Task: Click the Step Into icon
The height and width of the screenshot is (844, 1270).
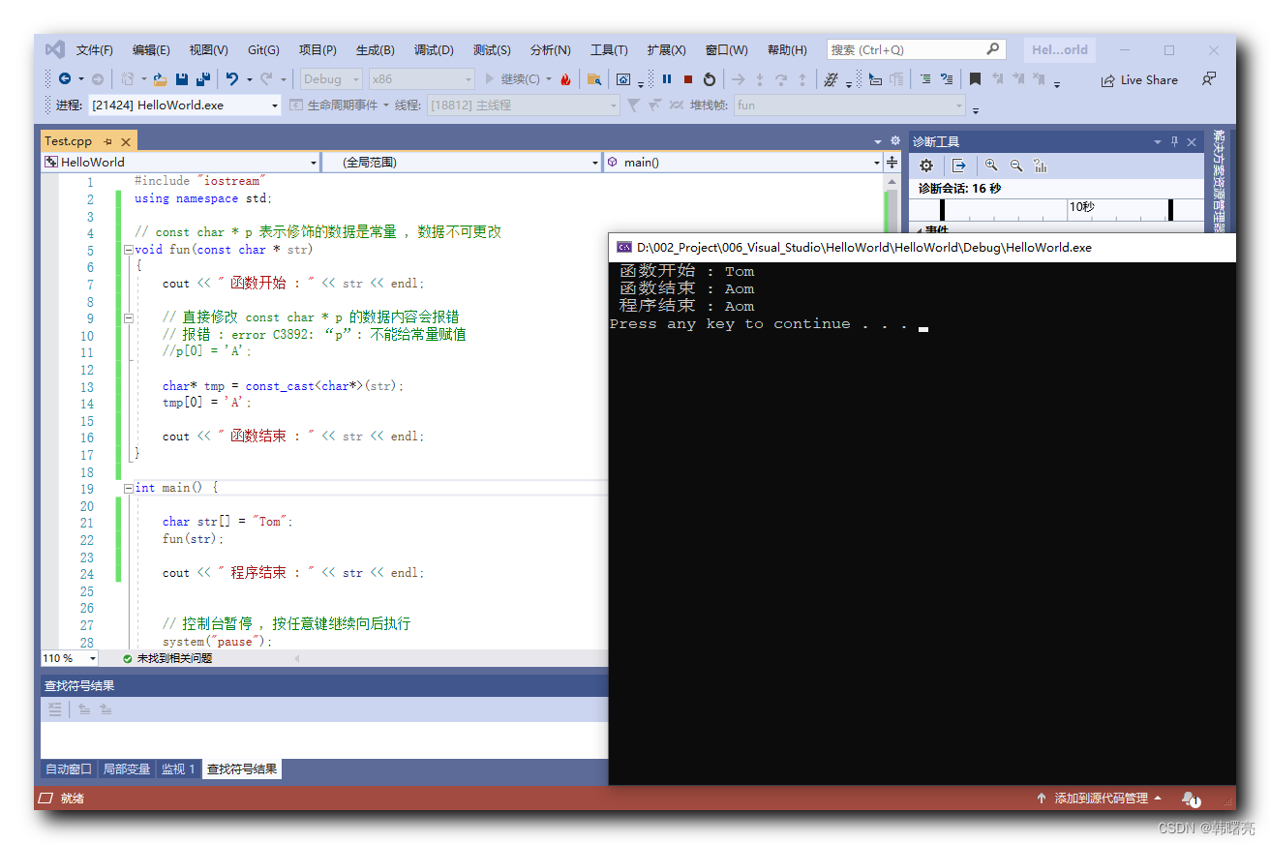Action: tap(760, 79)
